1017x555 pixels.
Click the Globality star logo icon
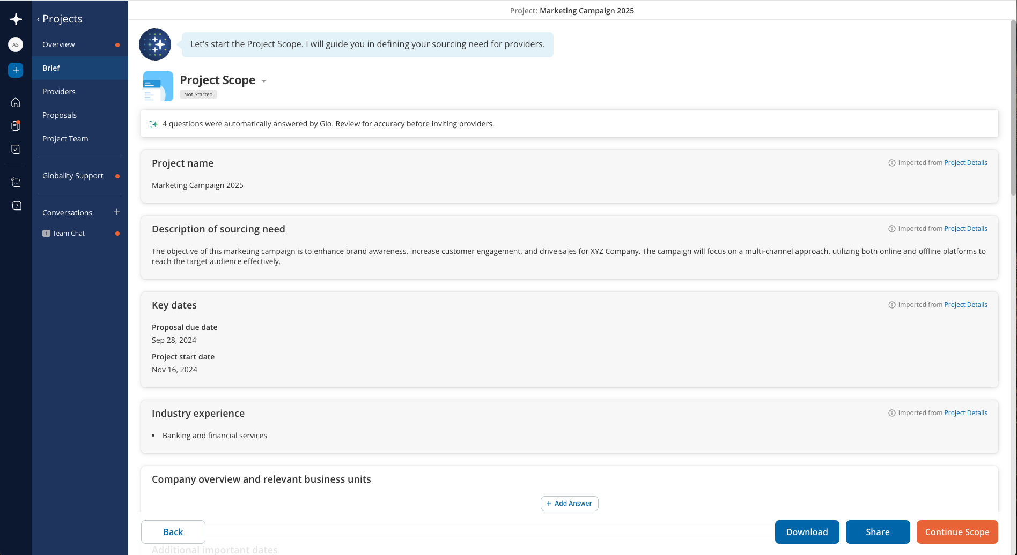coord(16,19)
